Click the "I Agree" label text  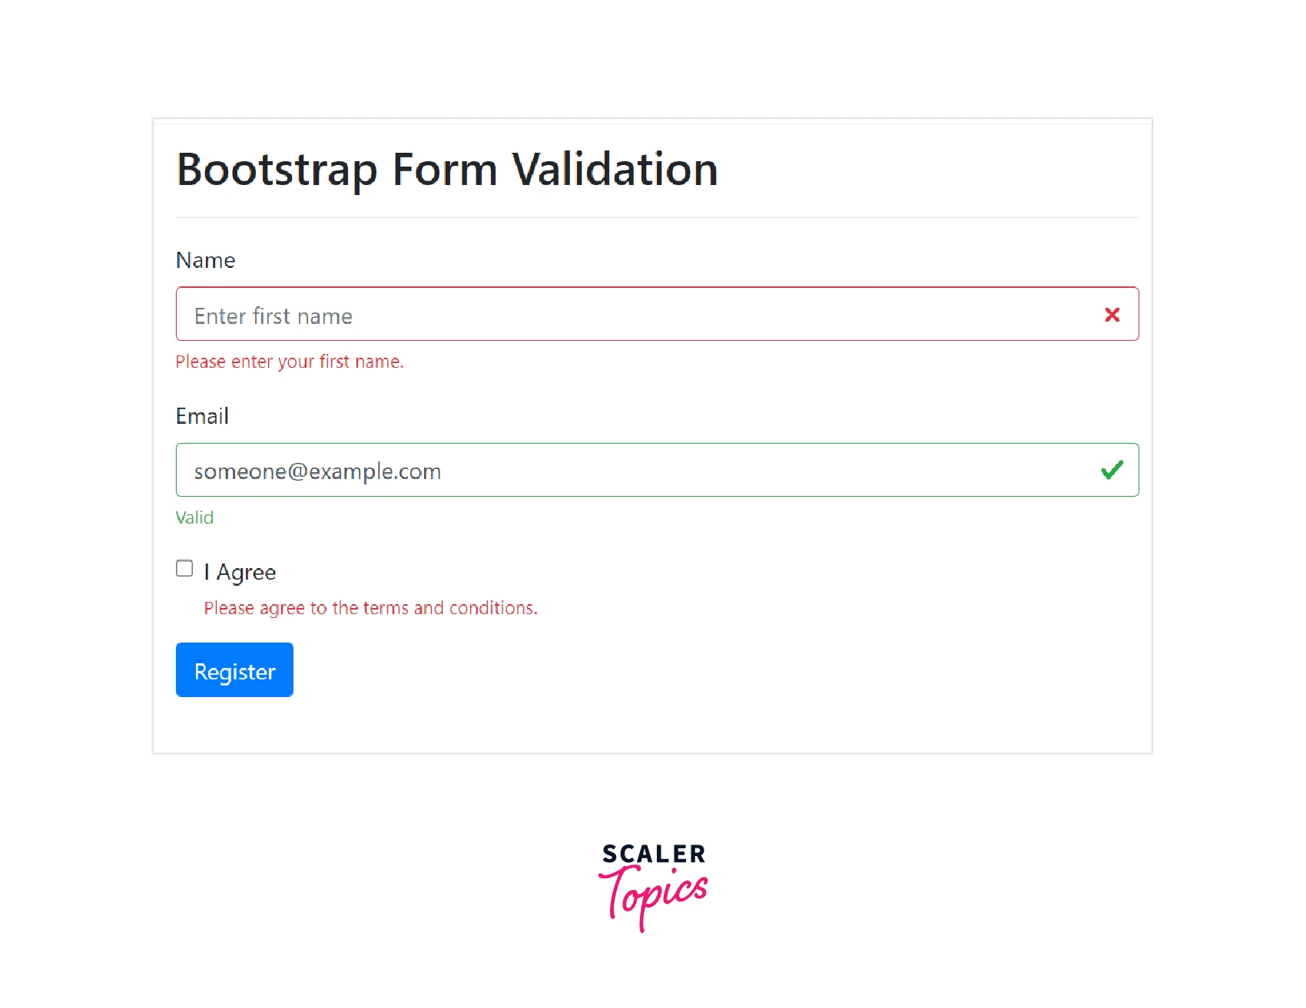[240, 573]
